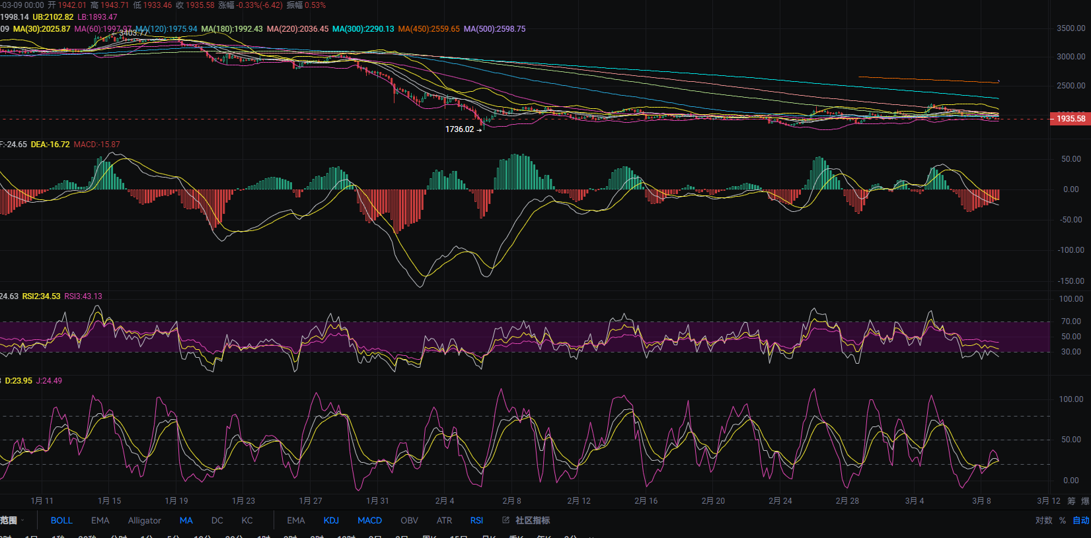The image size is (1091, 538).
Task: Select the MA(30) legend label
Action: coord(42,29)
